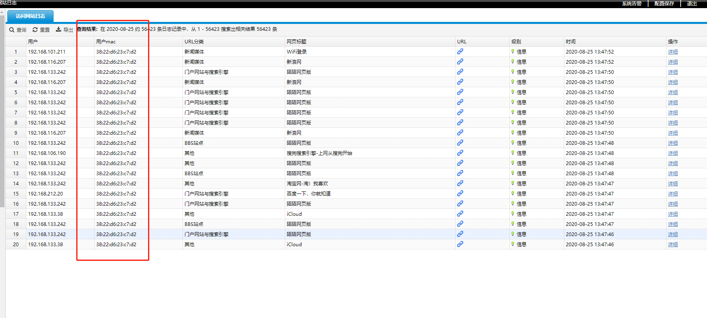Open the 详细 link in row 20
The width and height of the screenshot is (707, 318).
pos(673,245)
